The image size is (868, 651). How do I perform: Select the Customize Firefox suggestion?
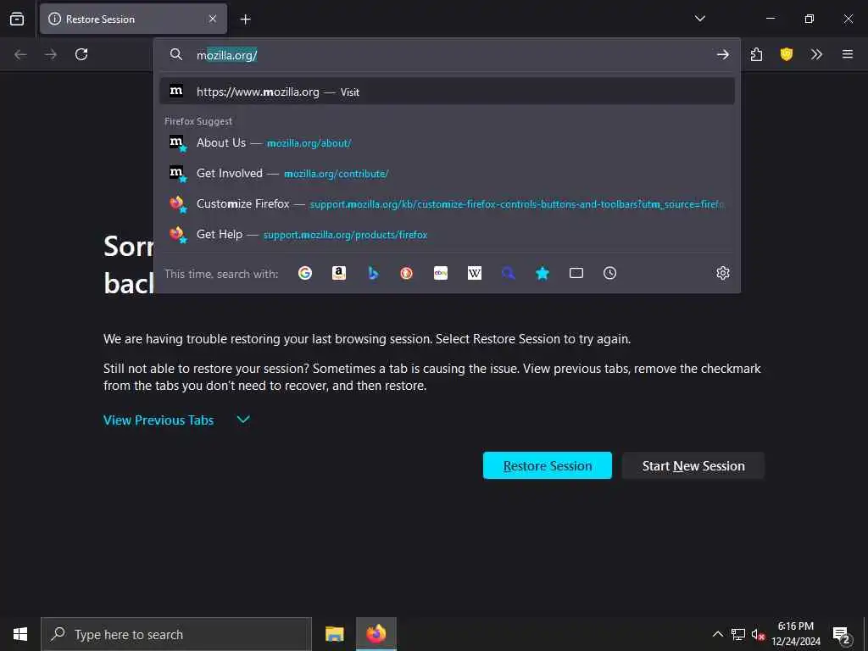coord(448,203)
